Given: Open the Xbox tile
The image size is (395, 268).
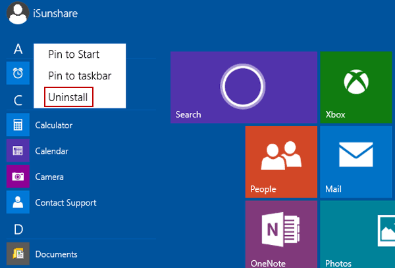Looking at the screenshot, I should pyautogui.click(x=356, y=87).
